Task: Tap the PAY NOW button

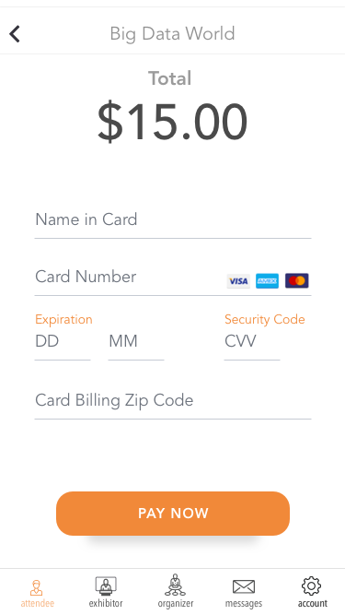Action: 173,513
